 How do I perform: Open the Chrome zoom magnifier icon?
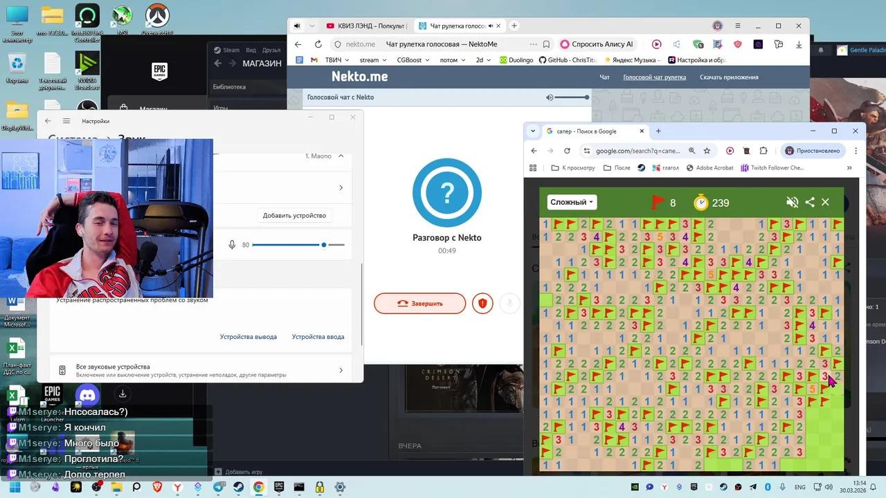click(x=691, y=151)
